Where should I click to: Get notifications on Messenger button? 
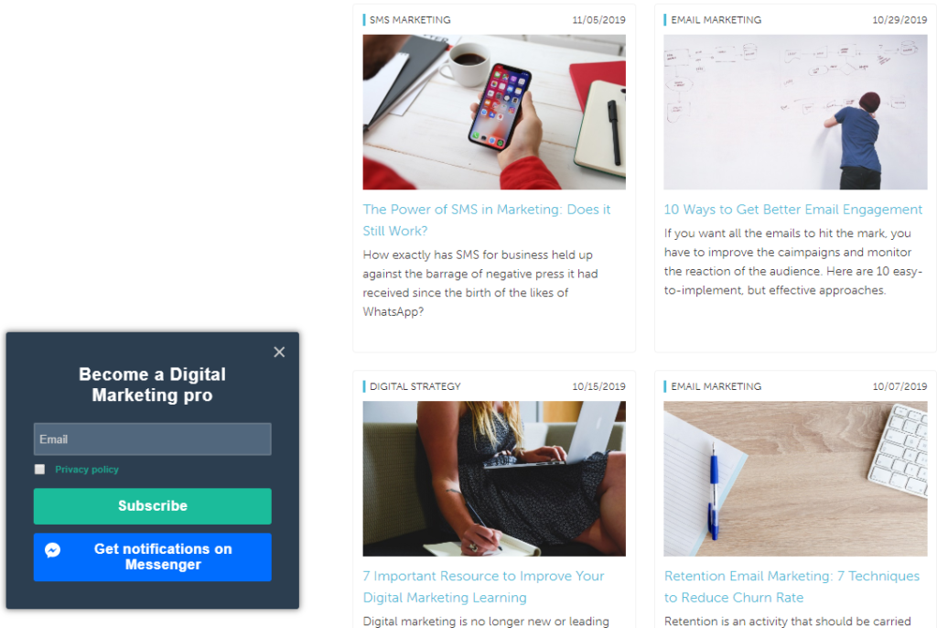click(153, 557)
